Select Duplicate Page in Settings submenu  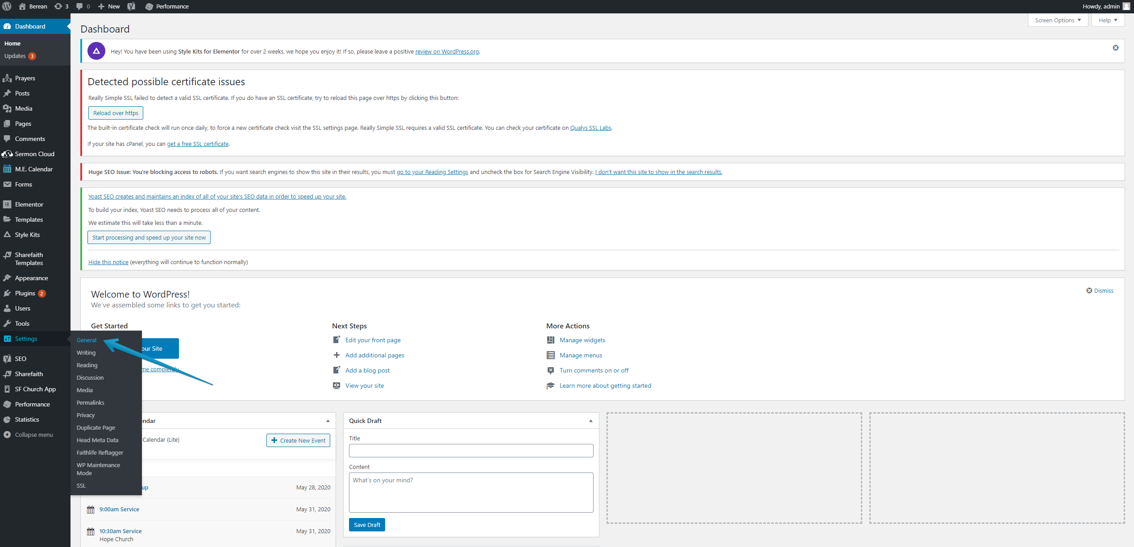[96, 427]
